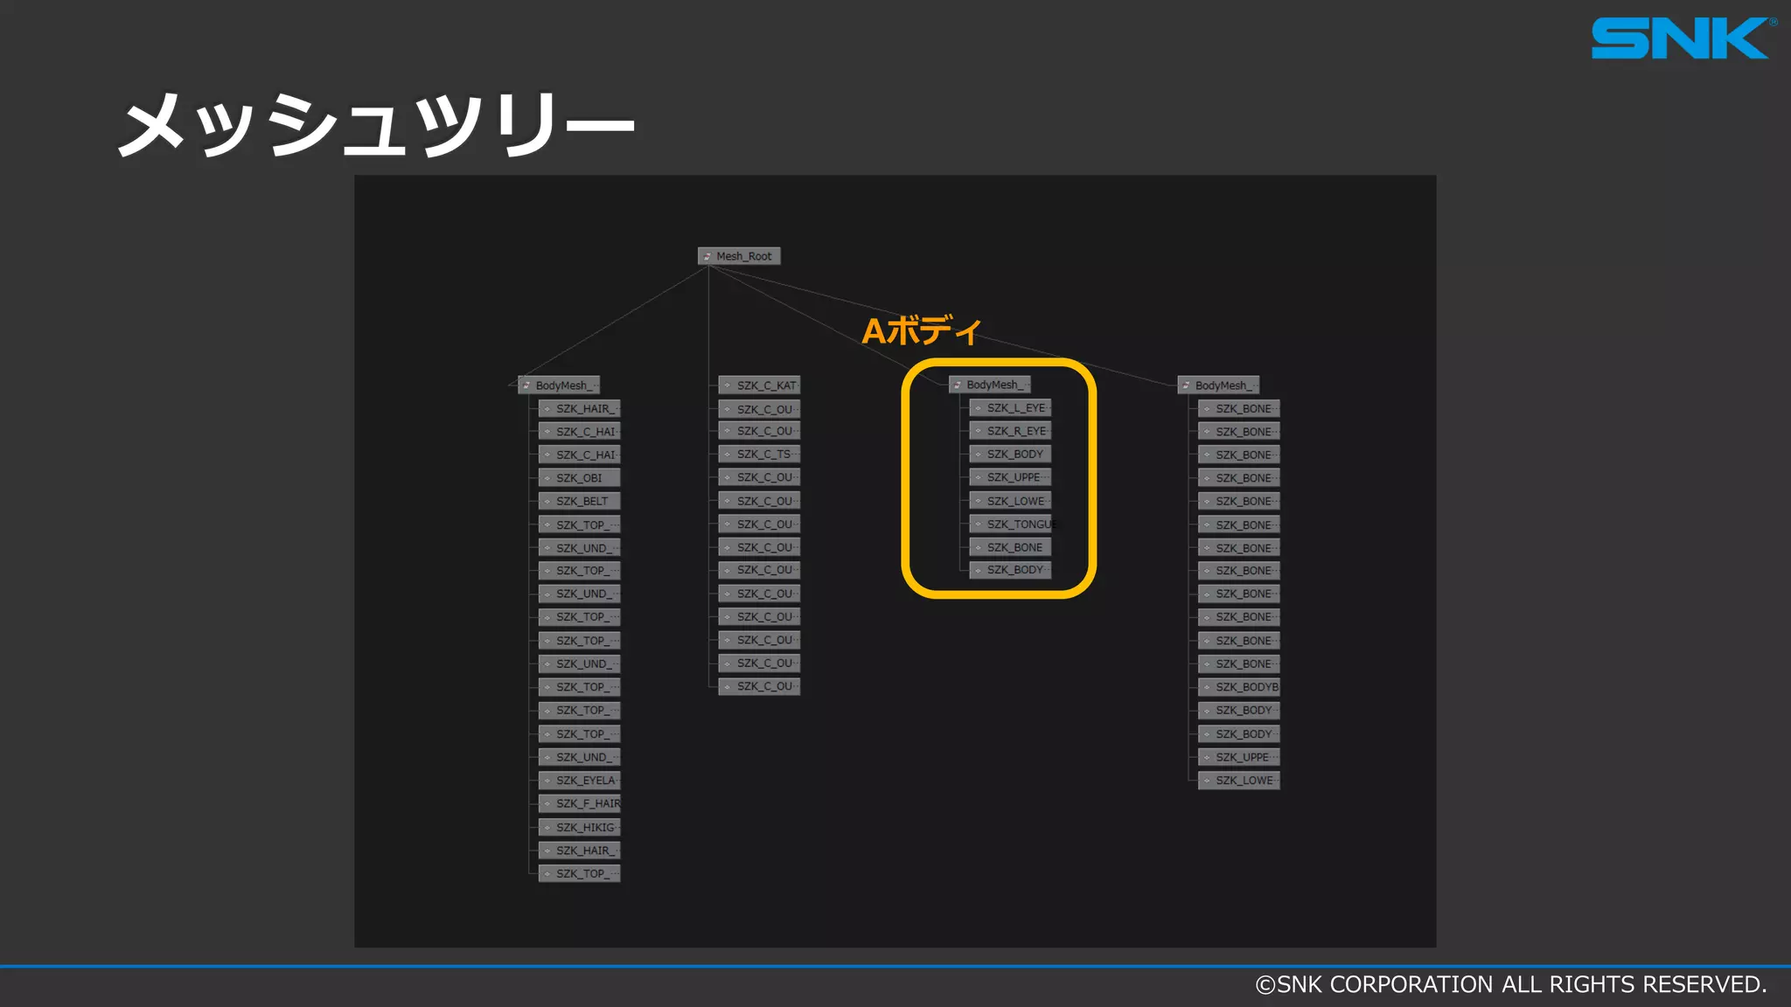This screenshot has height=1007, width=1791.
Task: Click the icon of BodyMesh_ above SZK_L_EYE
Action: click(x=958, y=385)
